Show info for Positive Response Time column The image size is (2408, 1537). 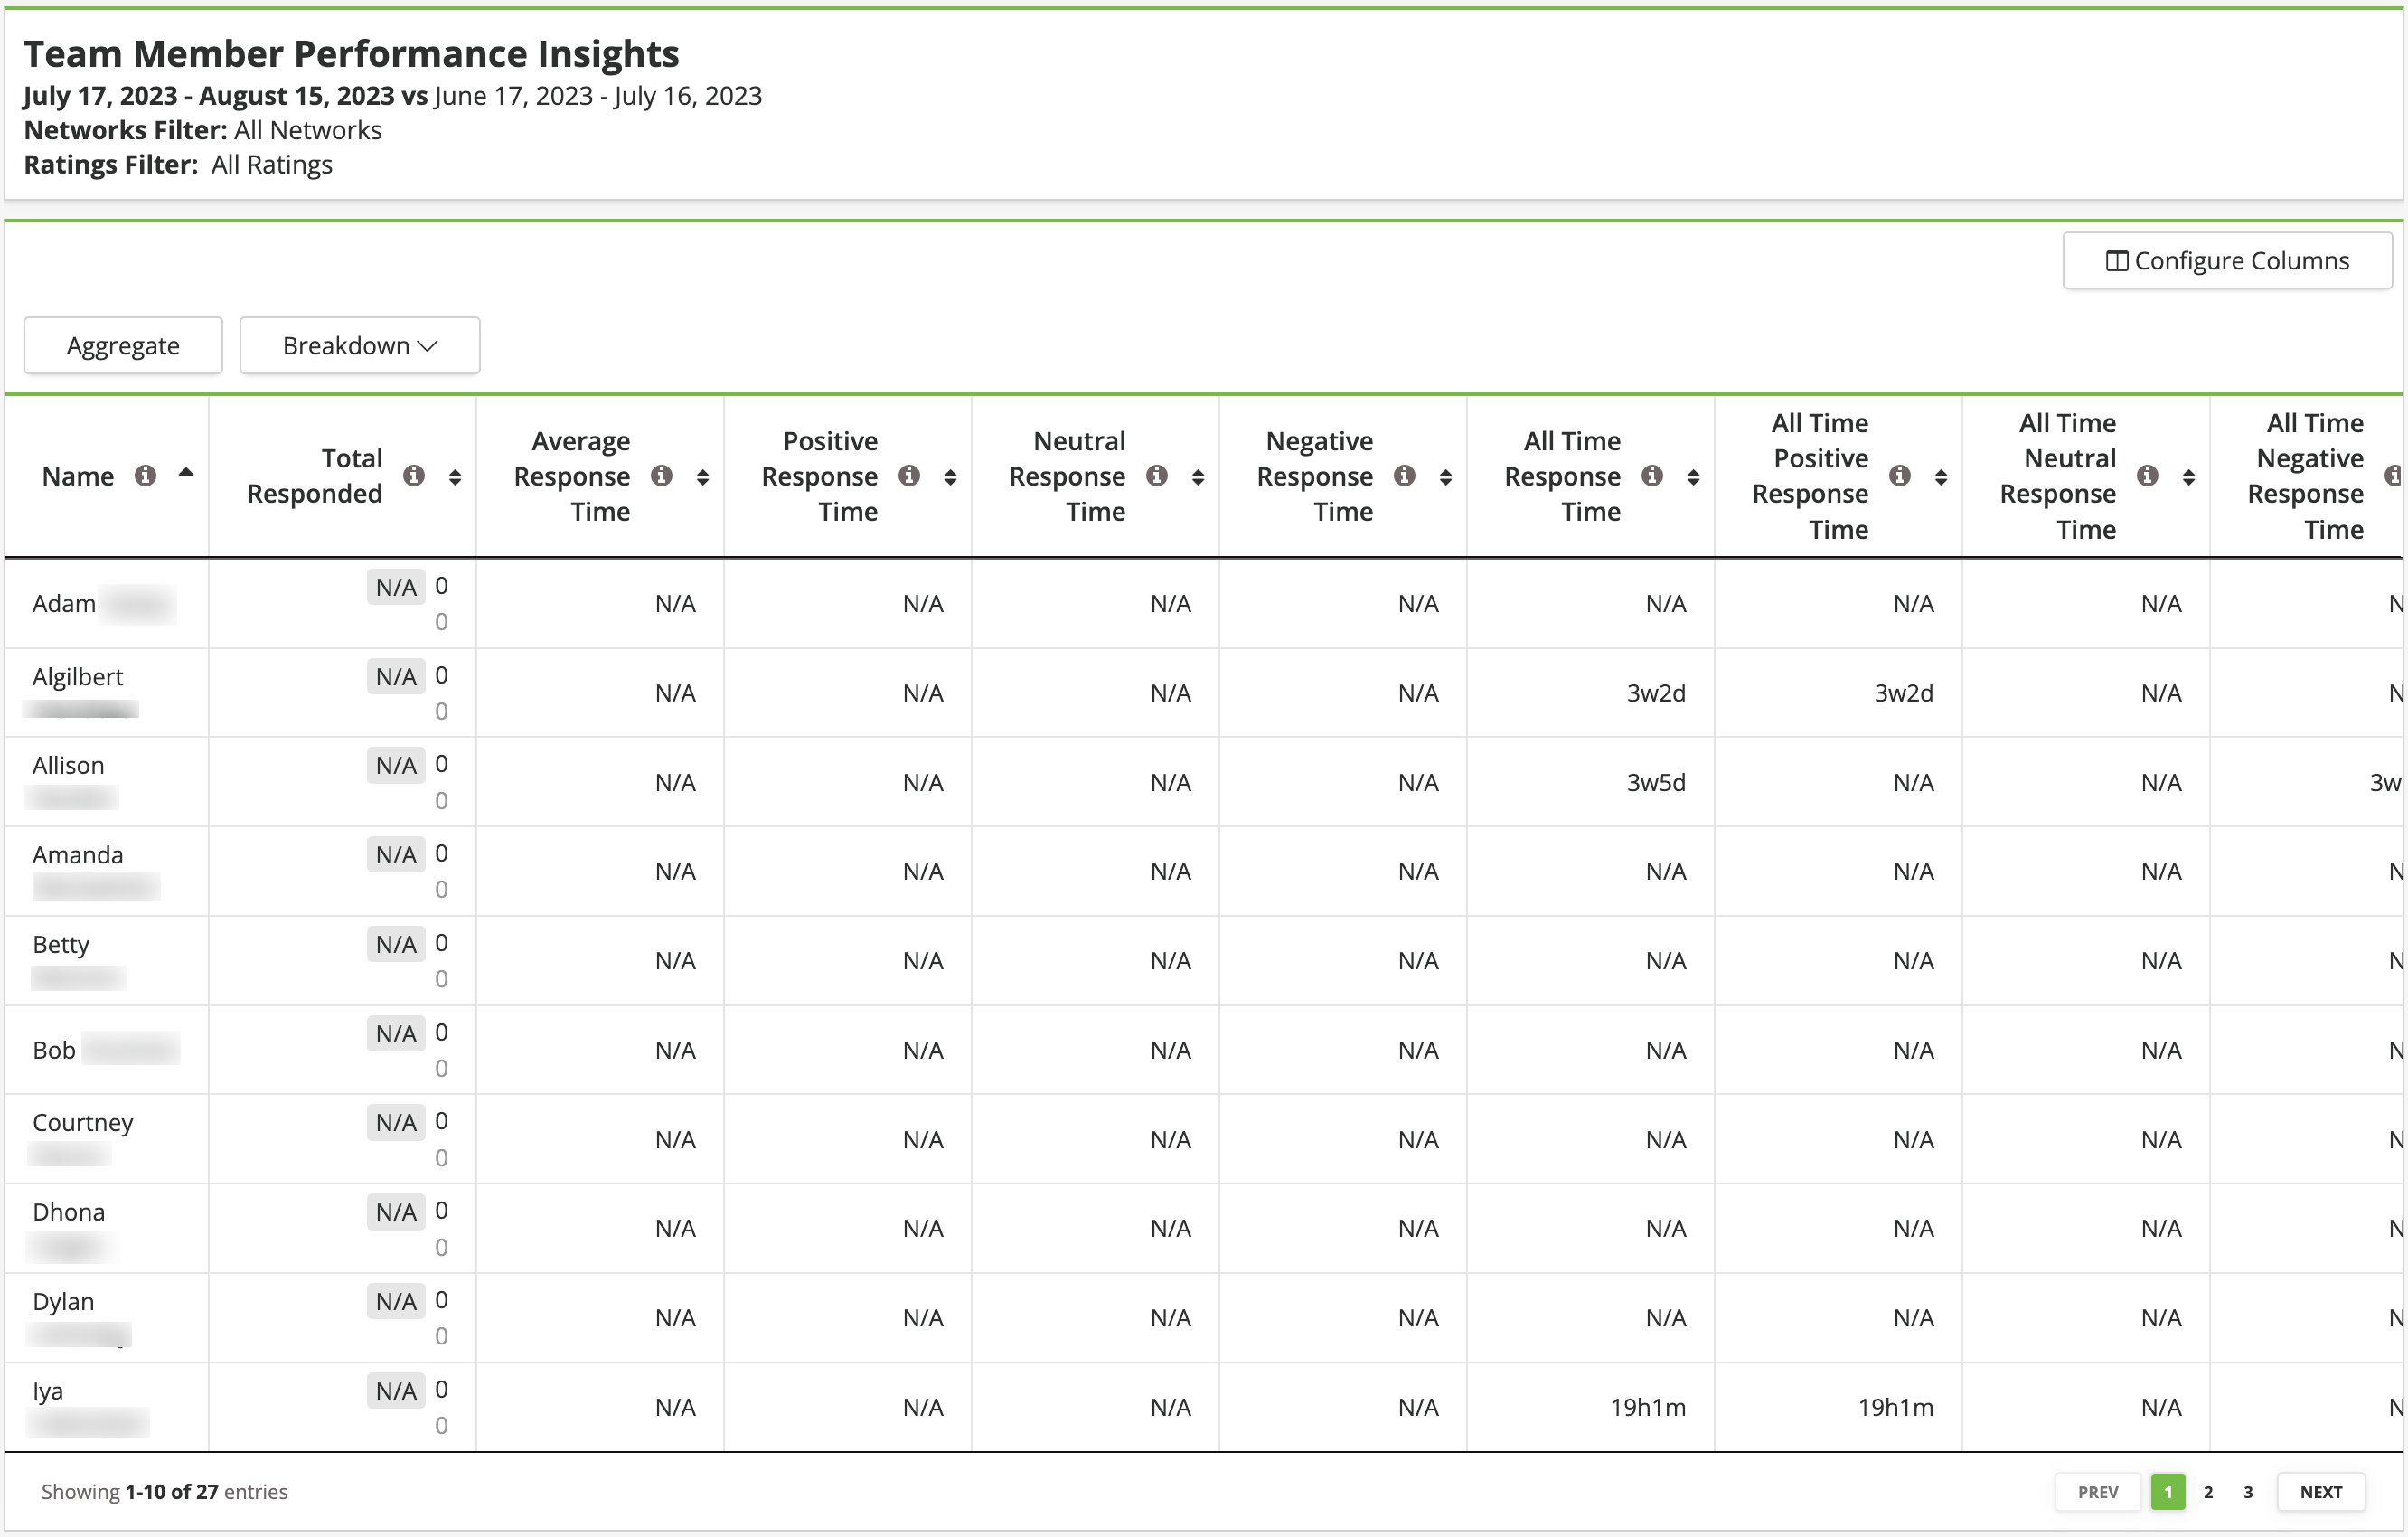[909, 476]
